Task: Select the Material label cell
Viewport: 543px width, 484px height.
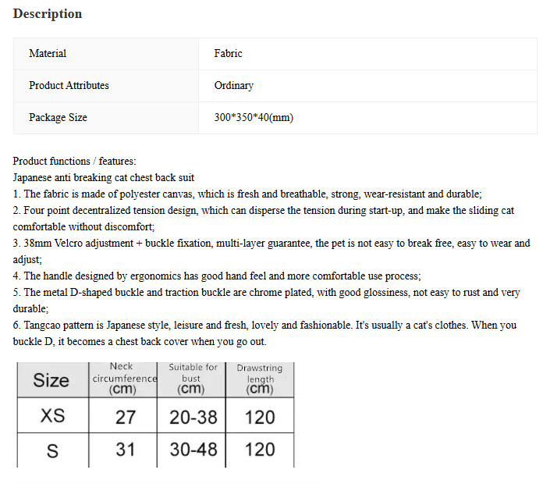Action: (x=106, y=54)
